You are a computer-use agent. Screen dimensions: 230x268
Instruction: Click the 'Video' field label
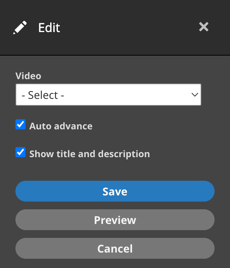[28, 76]
